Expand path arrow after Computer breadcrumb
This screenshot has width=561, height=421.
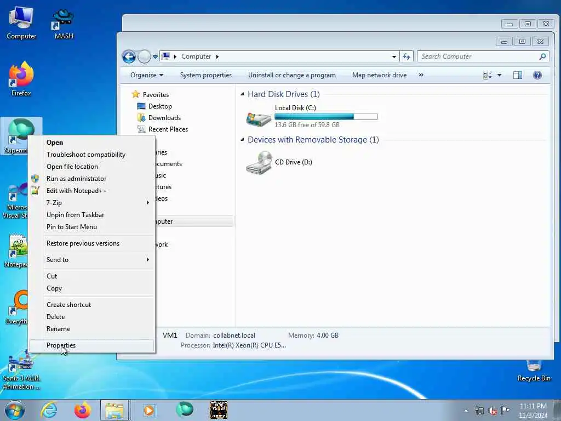tap(217, 56)
